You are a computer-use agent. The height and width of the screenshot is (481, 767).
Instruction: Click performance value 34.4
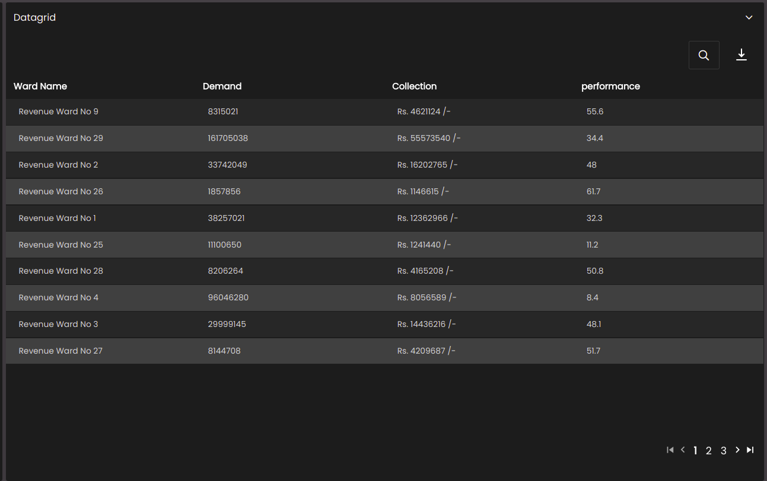pos(595,138)
